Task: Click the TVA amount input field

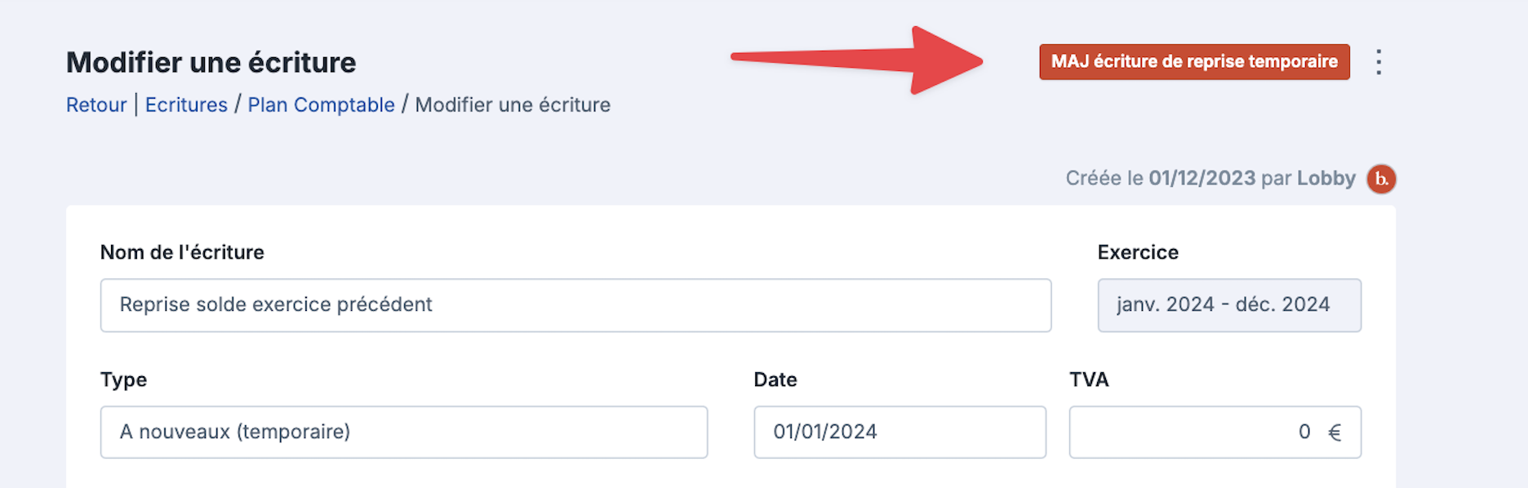Action: 1215,433
